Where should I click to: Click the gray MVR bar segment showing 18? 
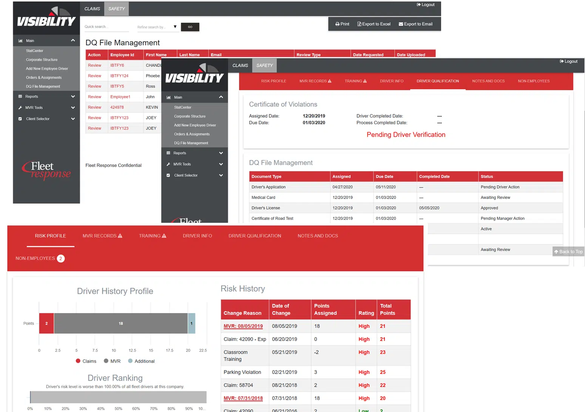[121, 324]
